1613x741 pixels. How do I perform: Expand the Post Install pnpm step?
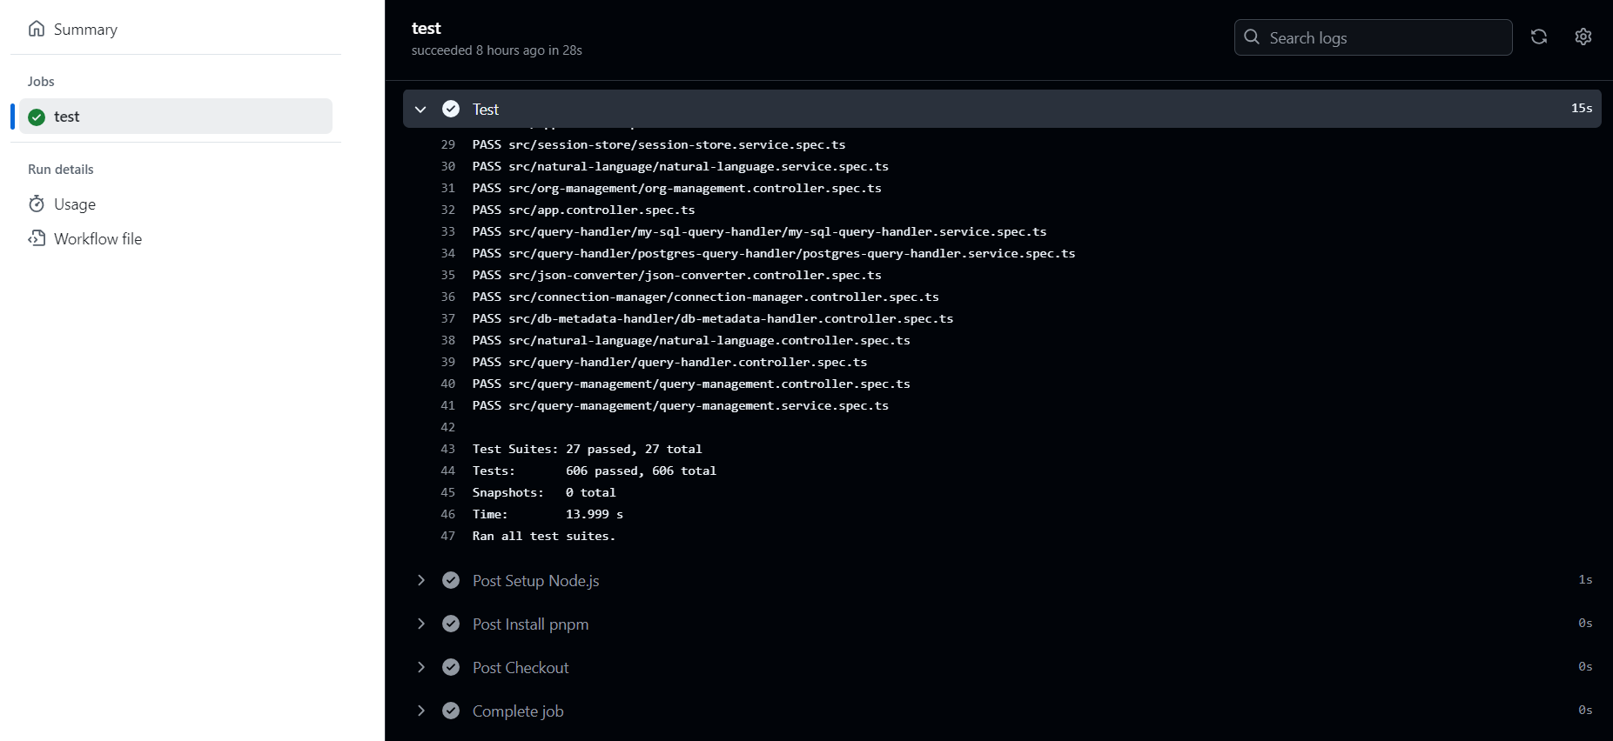tap(421, 624)
